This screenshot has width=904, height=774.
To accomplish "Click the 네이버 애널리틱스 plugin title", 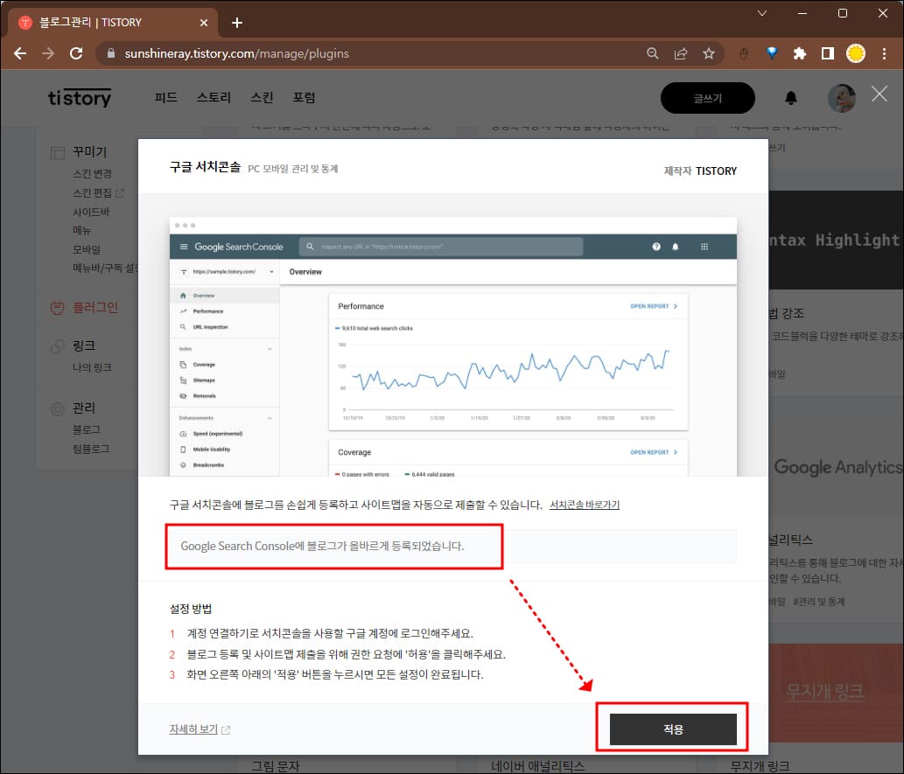I will (x=538, y=766).
